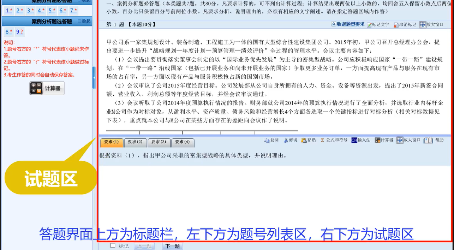The width and height of the screenshot is (454, 250).
Task: Open 输入法 input method selector
Action: (361, 140)
